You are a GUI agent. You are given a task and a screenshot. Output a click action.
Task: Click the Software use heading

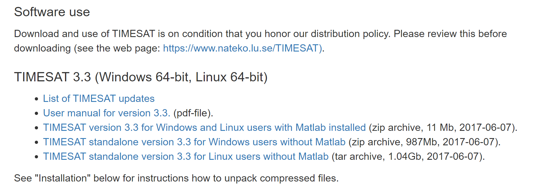[52, 12]
